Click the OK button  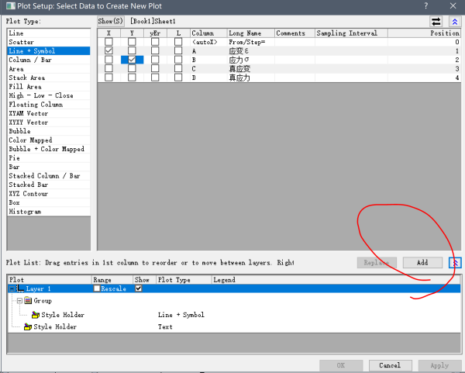click(341, 365)
